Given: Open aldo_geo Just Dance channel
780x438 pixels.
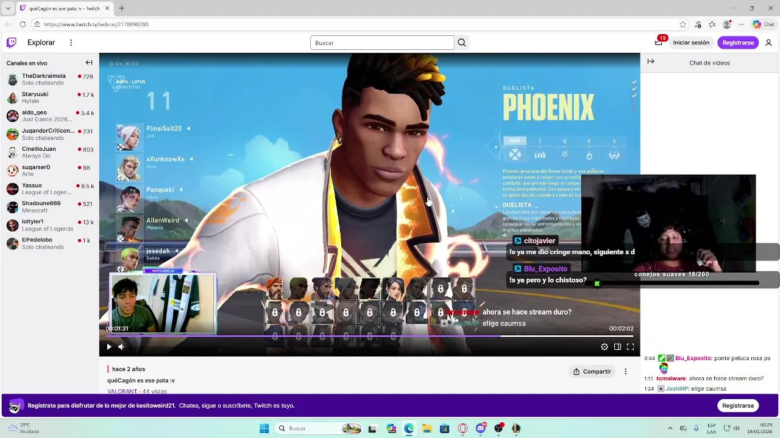Looking at the screenshot, I should [x=49, y=116].
